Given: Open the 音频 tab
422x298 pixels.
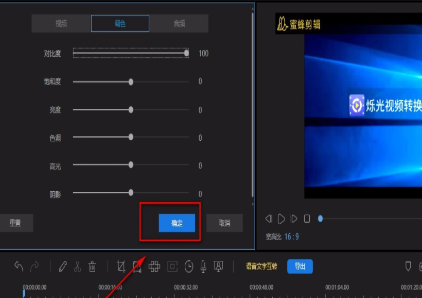Looking at the screenshot, I should point(179,24).
